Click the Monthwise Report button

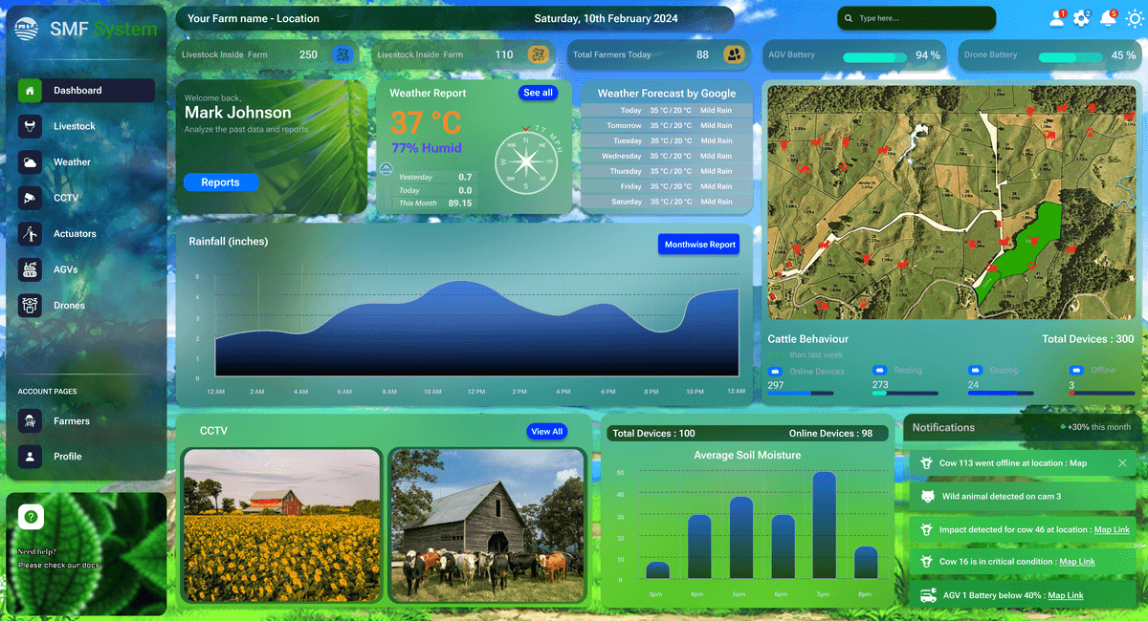699,245
